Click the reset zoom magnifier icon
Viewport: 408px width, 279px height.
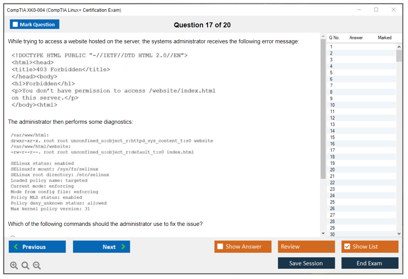coord(25,266)
